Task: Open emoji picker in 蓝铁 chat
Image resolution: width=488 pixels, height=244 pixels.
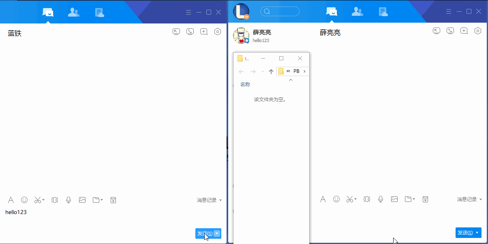Action: pyautogui.click(x=24, y=200)
